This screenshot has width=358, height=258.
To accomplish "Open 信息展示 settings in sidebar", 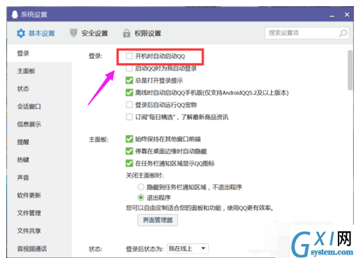I will click(x=29, y=124).
